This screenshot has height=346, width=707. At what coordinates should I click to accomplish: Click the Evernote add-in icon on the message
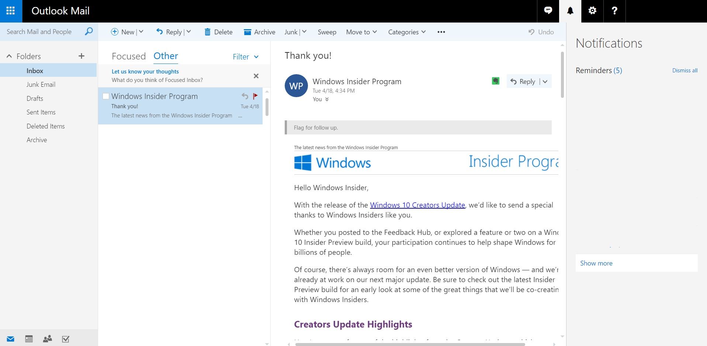tap(495, 81)
